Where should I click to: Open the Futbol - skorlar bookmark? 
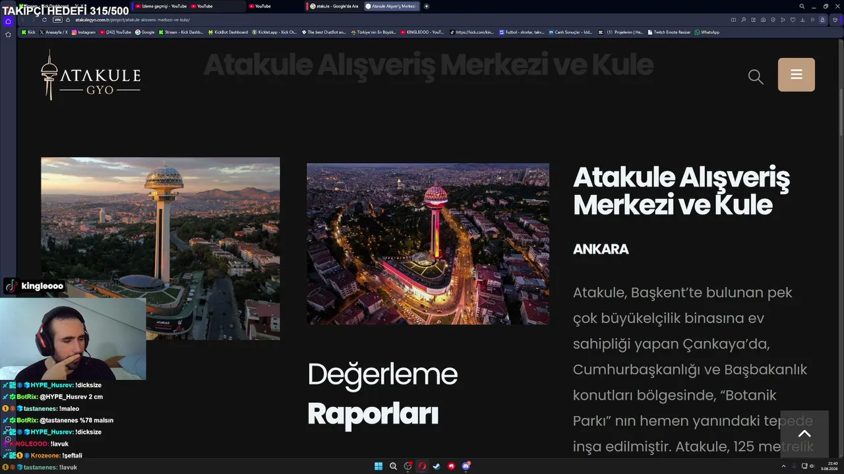[x=522, y=32]
